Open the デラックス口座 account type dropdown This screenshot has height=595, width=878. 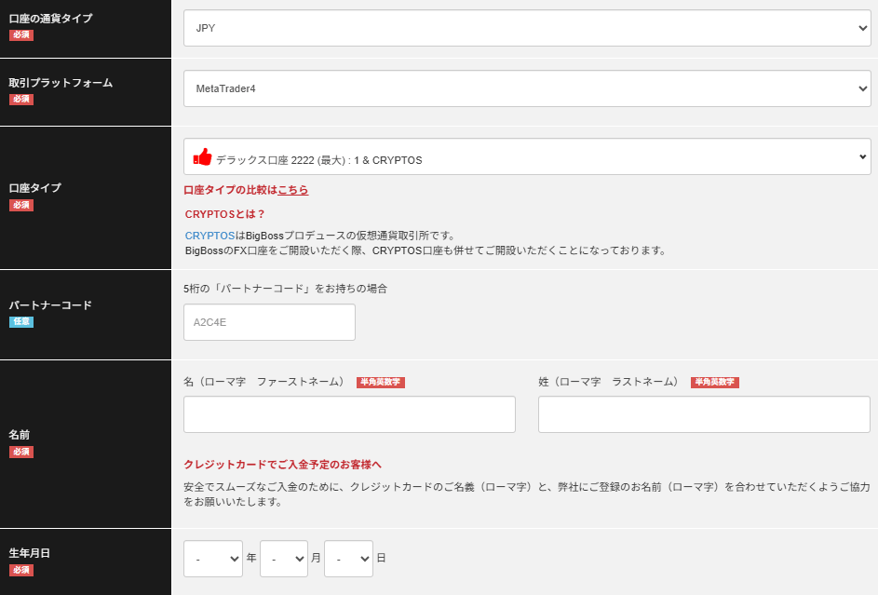(527, 156)
